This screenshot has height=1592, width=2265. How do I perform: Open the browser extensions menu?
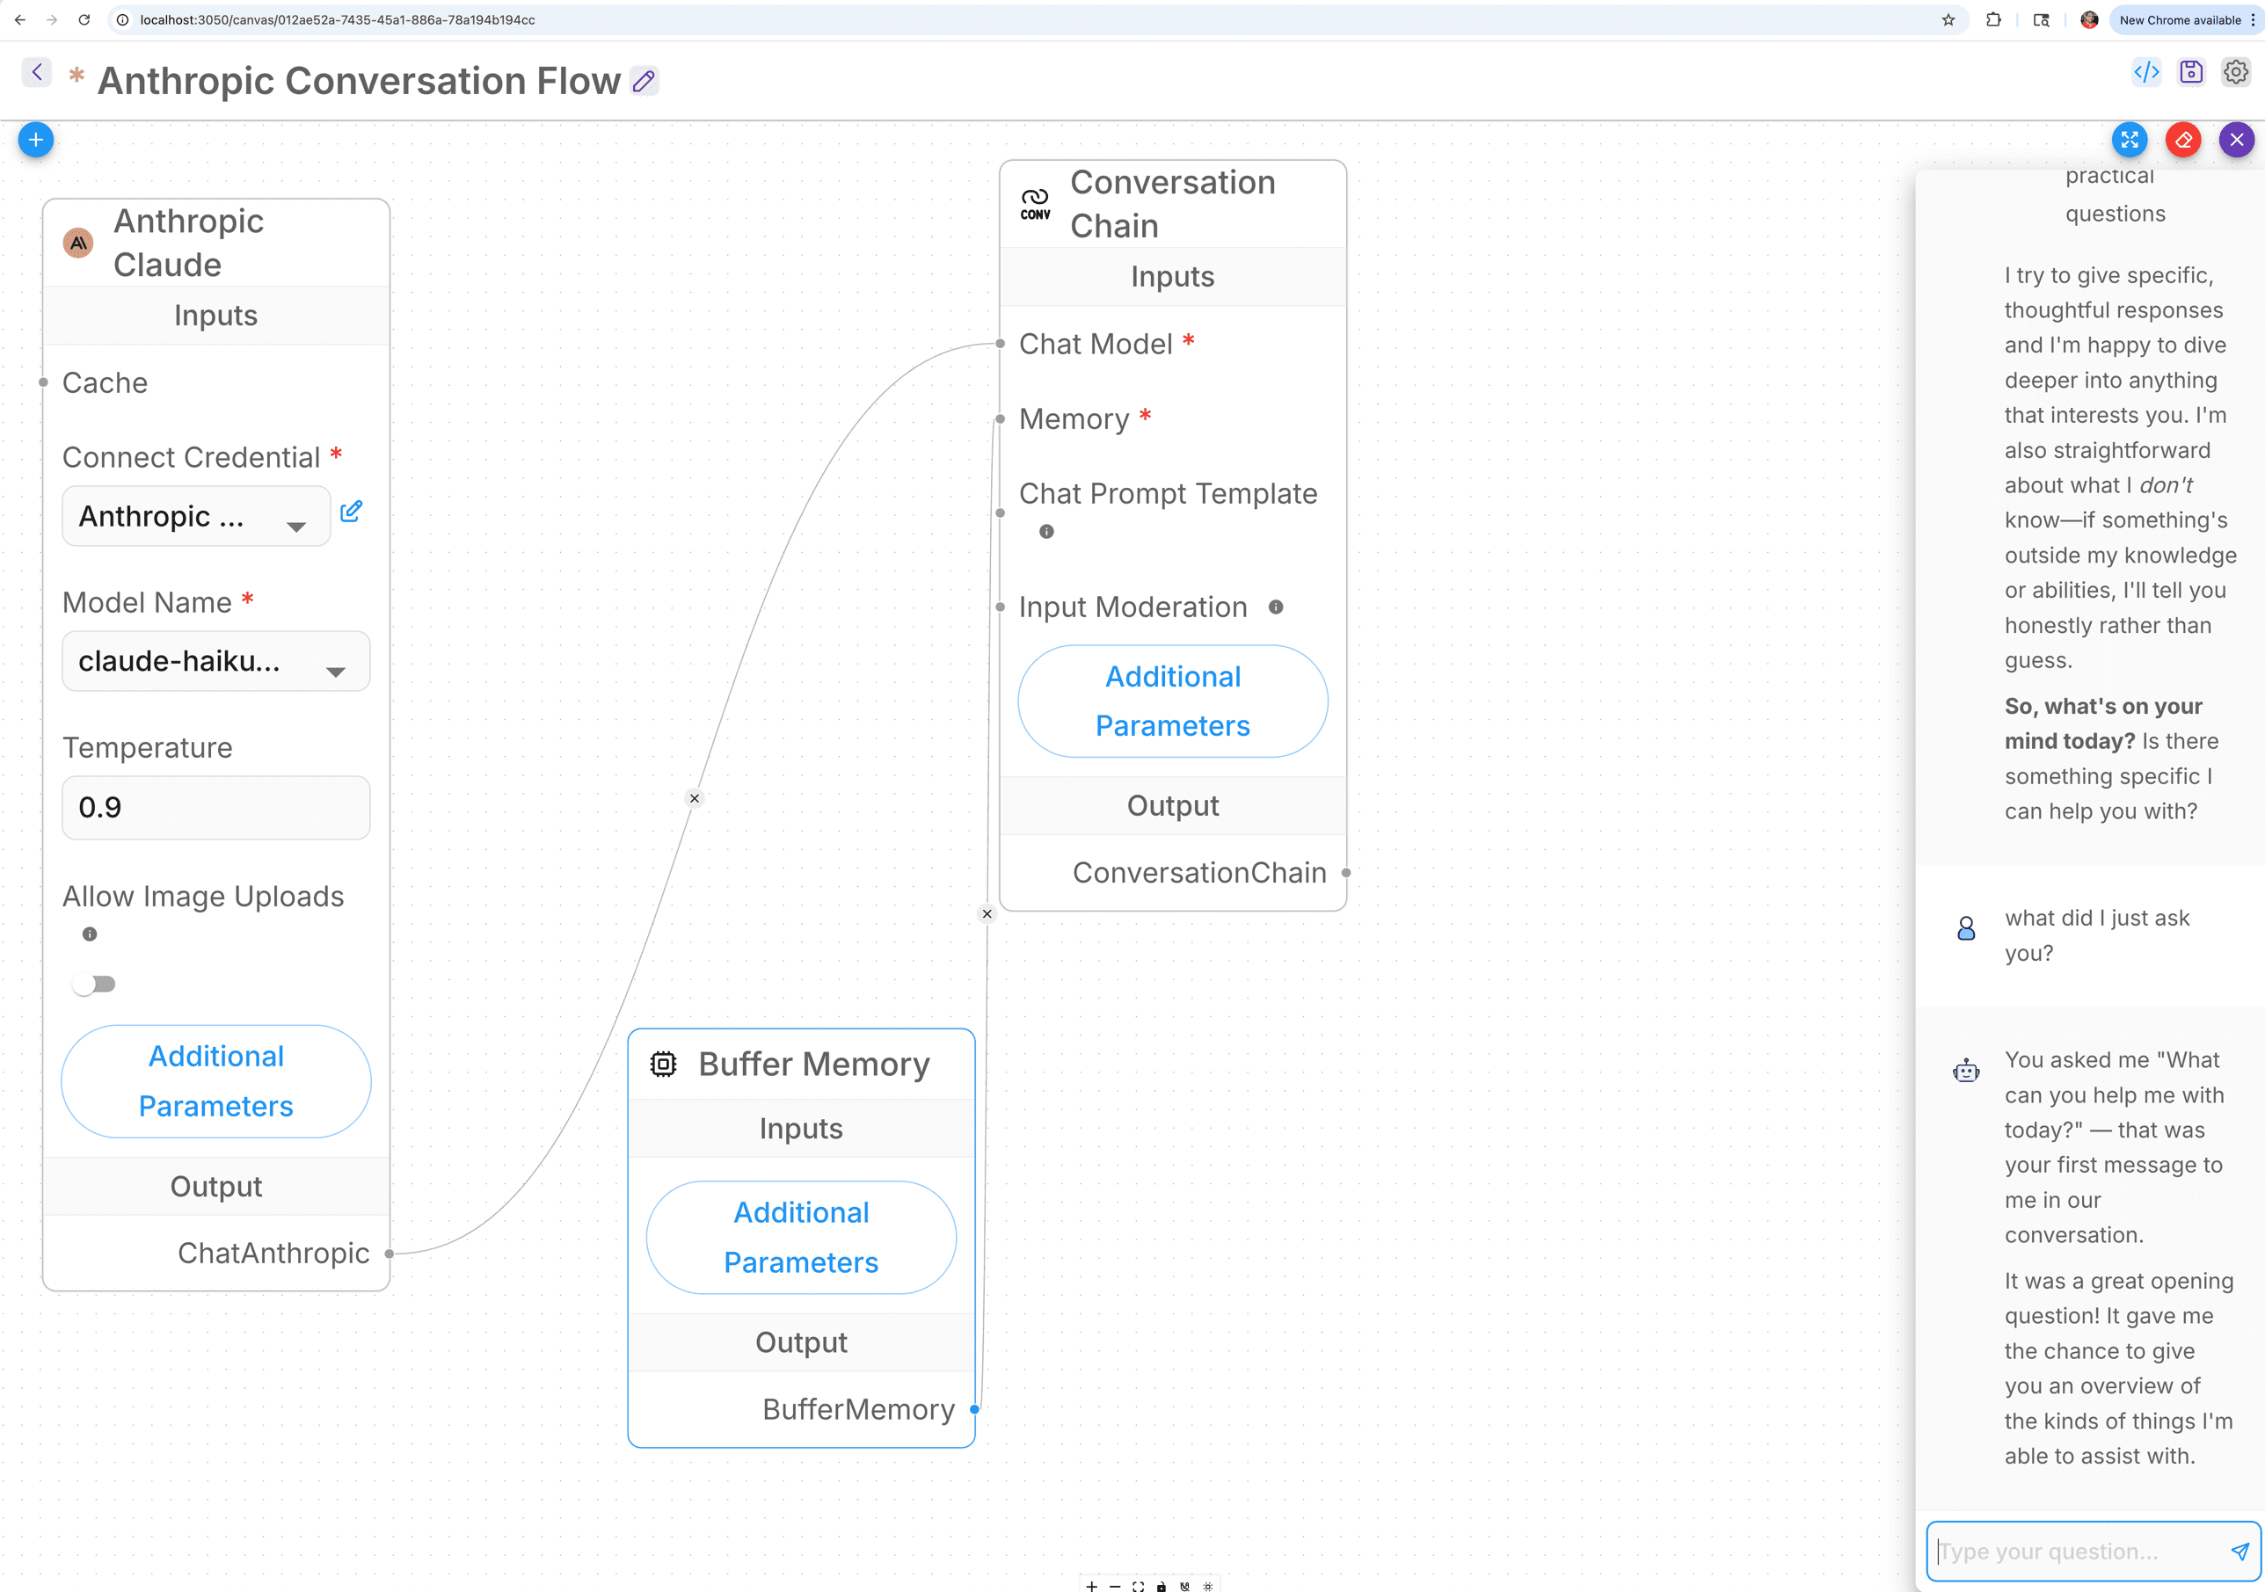[1993, 19]
